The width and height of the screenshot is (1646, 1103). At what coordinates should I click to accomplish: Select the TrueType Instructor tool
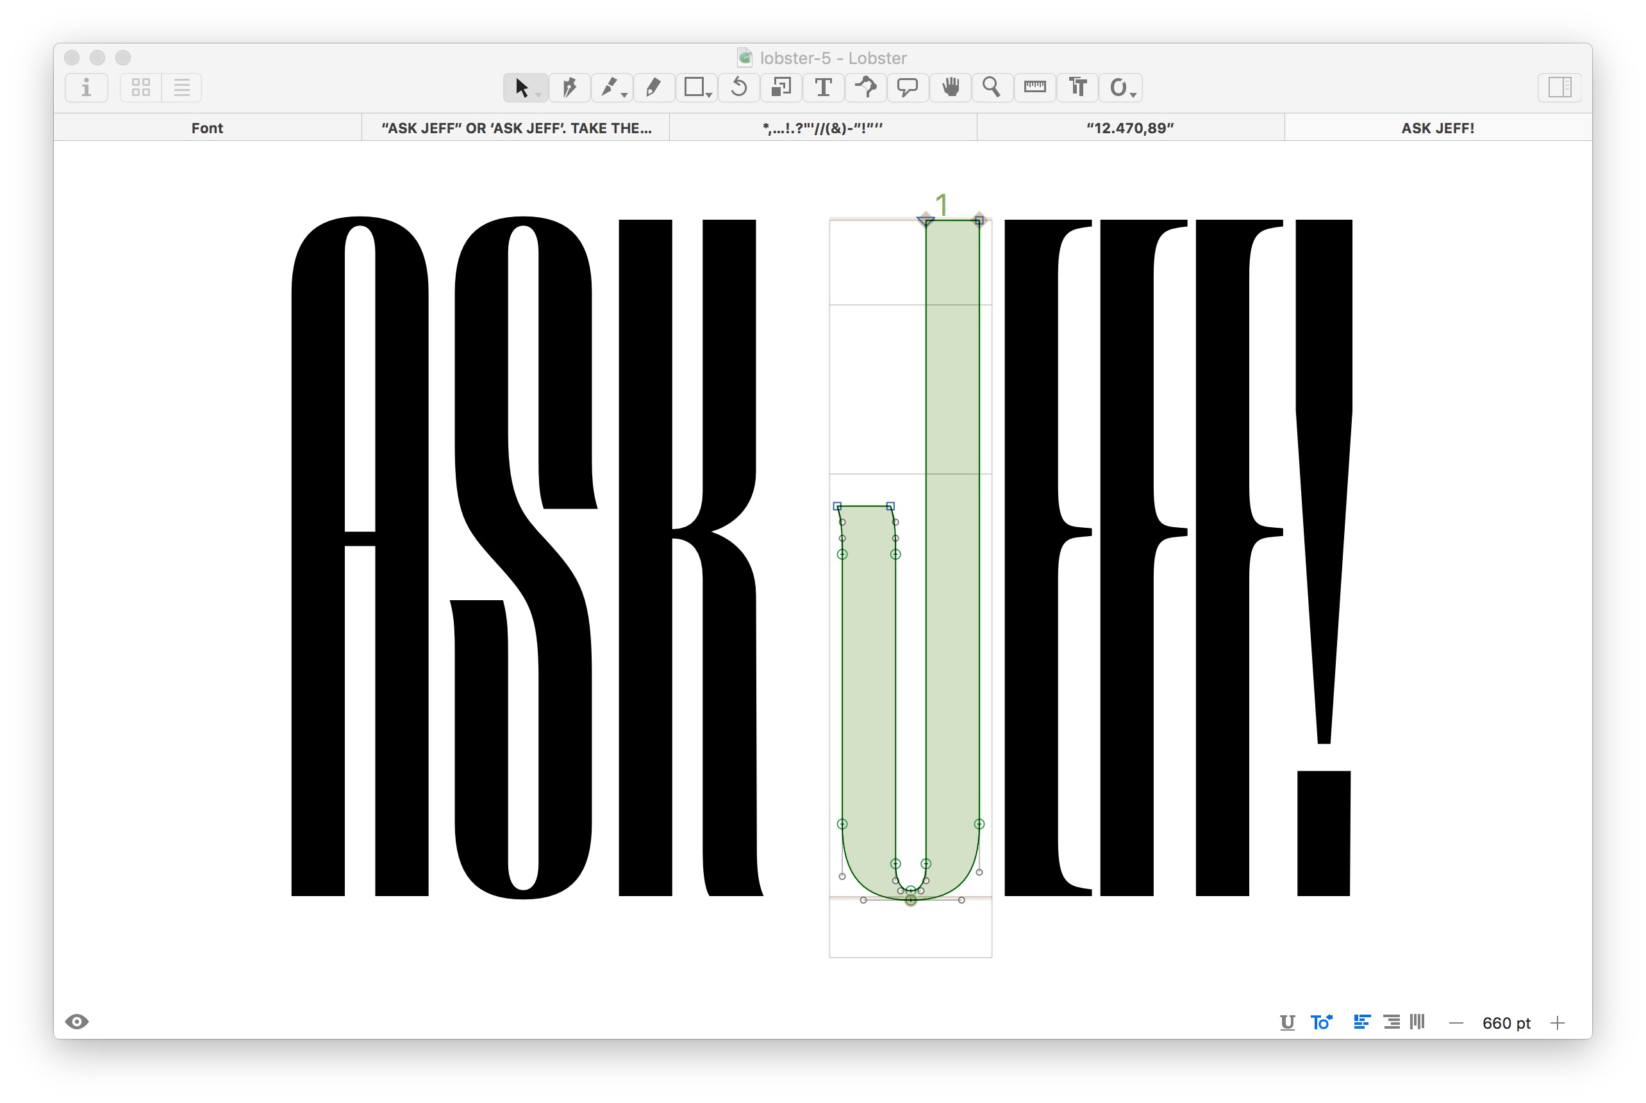click(x=865, y=88)
